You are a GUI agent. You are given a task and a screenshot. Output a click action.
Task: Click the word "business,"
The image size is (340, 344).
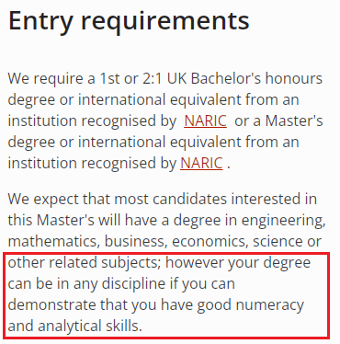136,242
